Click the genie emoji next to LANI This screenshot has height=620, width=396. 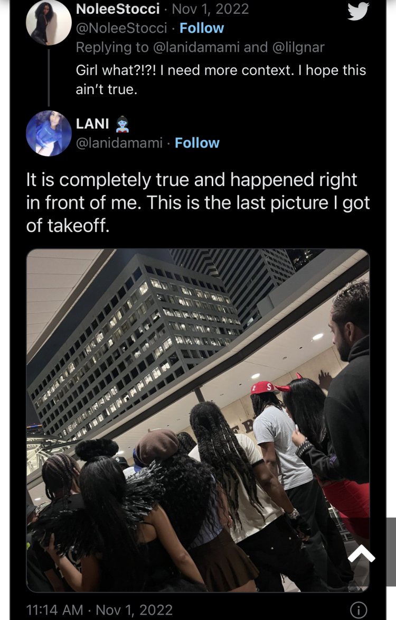(122, 124)
